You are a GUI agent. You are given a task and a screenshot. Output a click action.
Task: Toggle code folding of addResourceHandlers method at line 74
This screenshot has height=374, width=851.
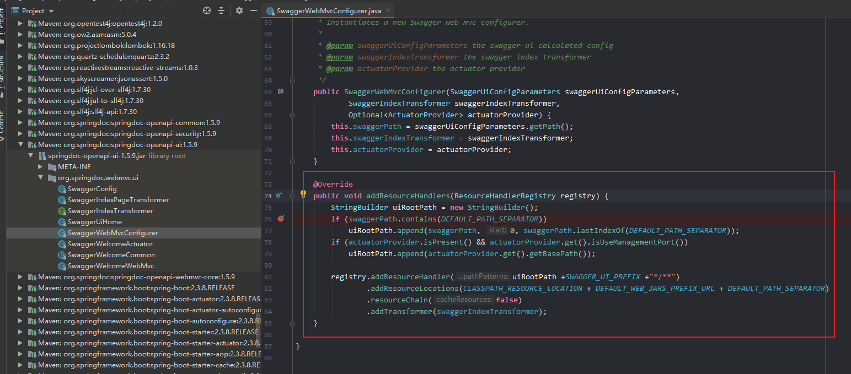(x=293, y=196)
